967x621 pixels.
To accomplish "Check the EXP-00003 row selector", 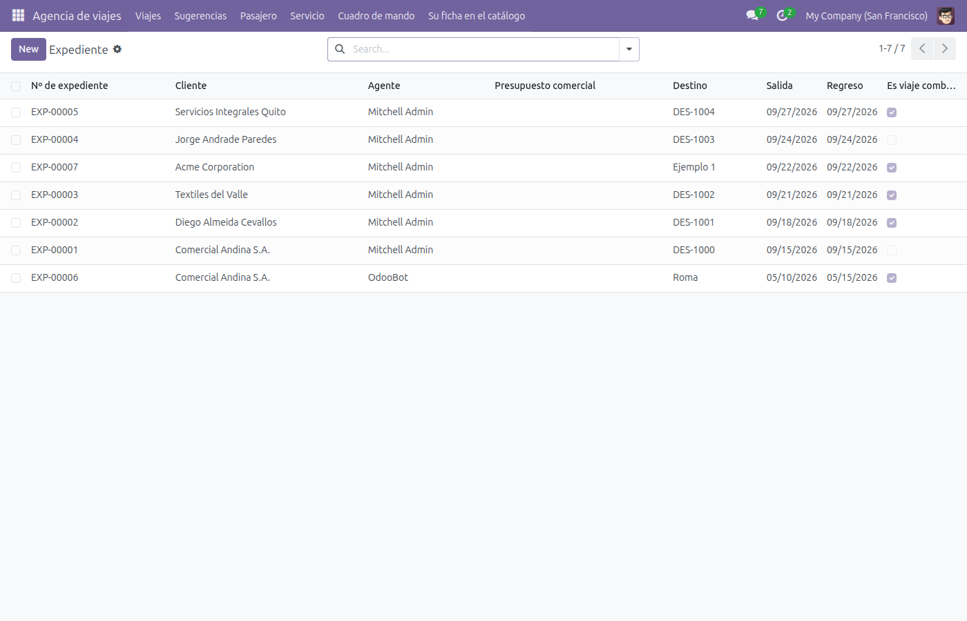I will pyautogui.click(x=16, y=195).
